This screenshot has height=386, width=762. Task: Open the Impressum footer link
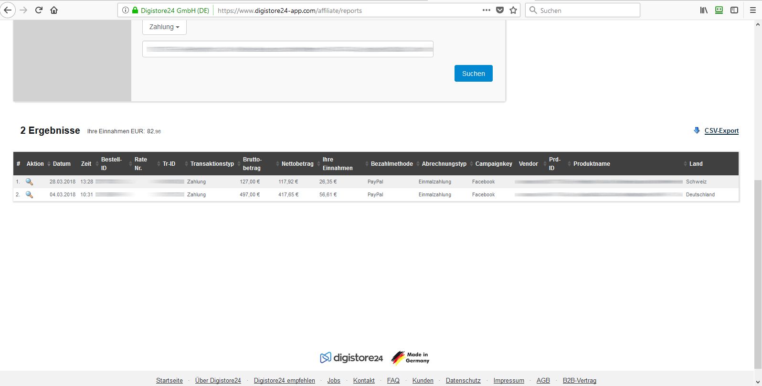508,381
